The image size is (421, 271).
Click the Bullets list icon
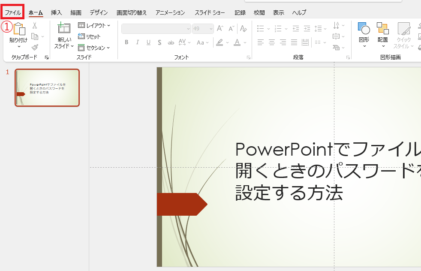pyautogui.click(x=260, y=28)
